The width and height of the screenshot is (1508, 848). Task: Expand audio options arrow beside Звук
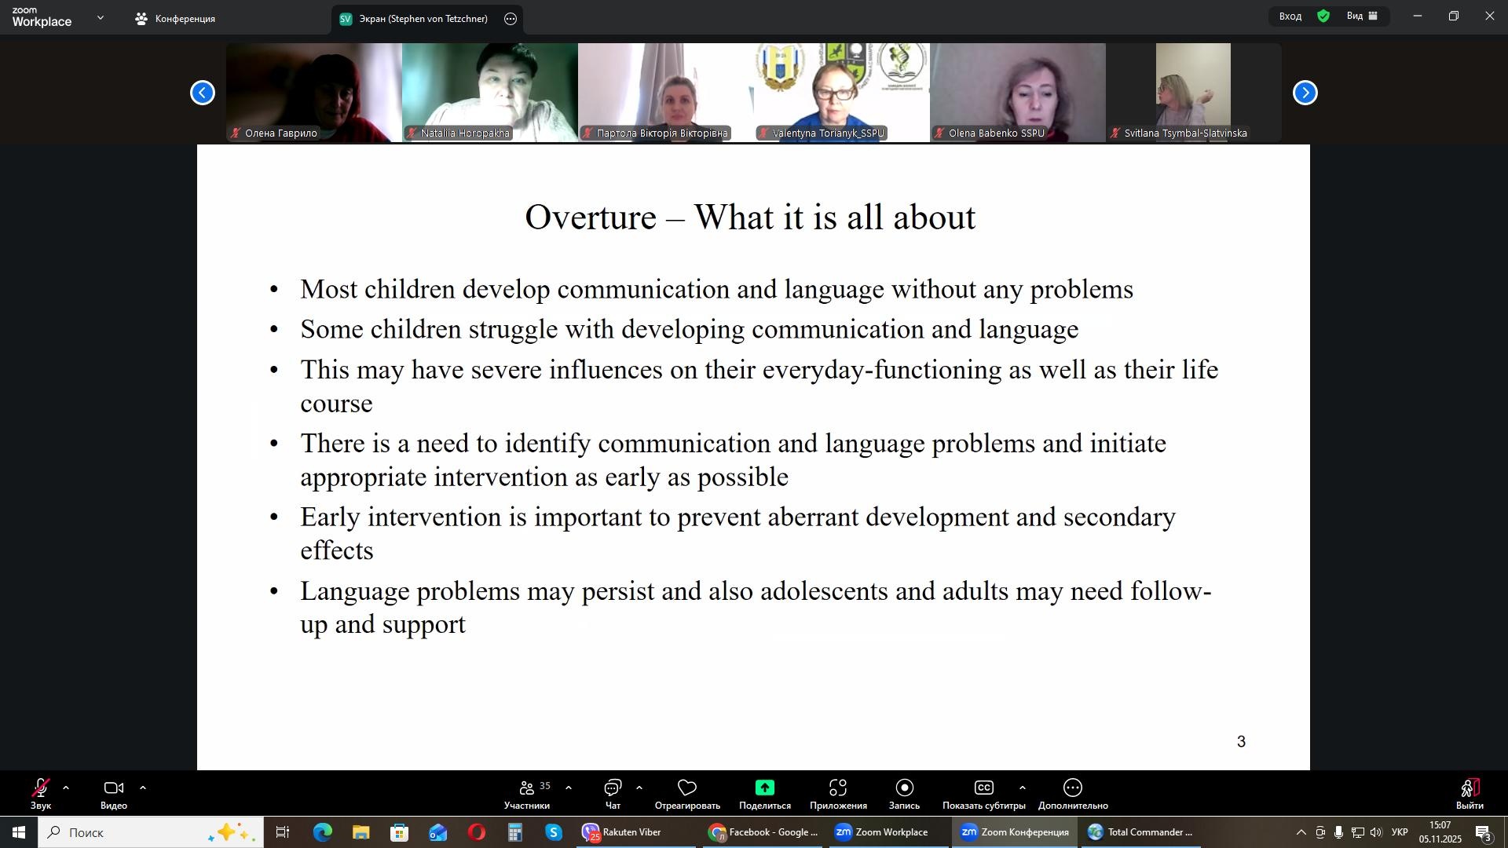[x=66, y=788]
